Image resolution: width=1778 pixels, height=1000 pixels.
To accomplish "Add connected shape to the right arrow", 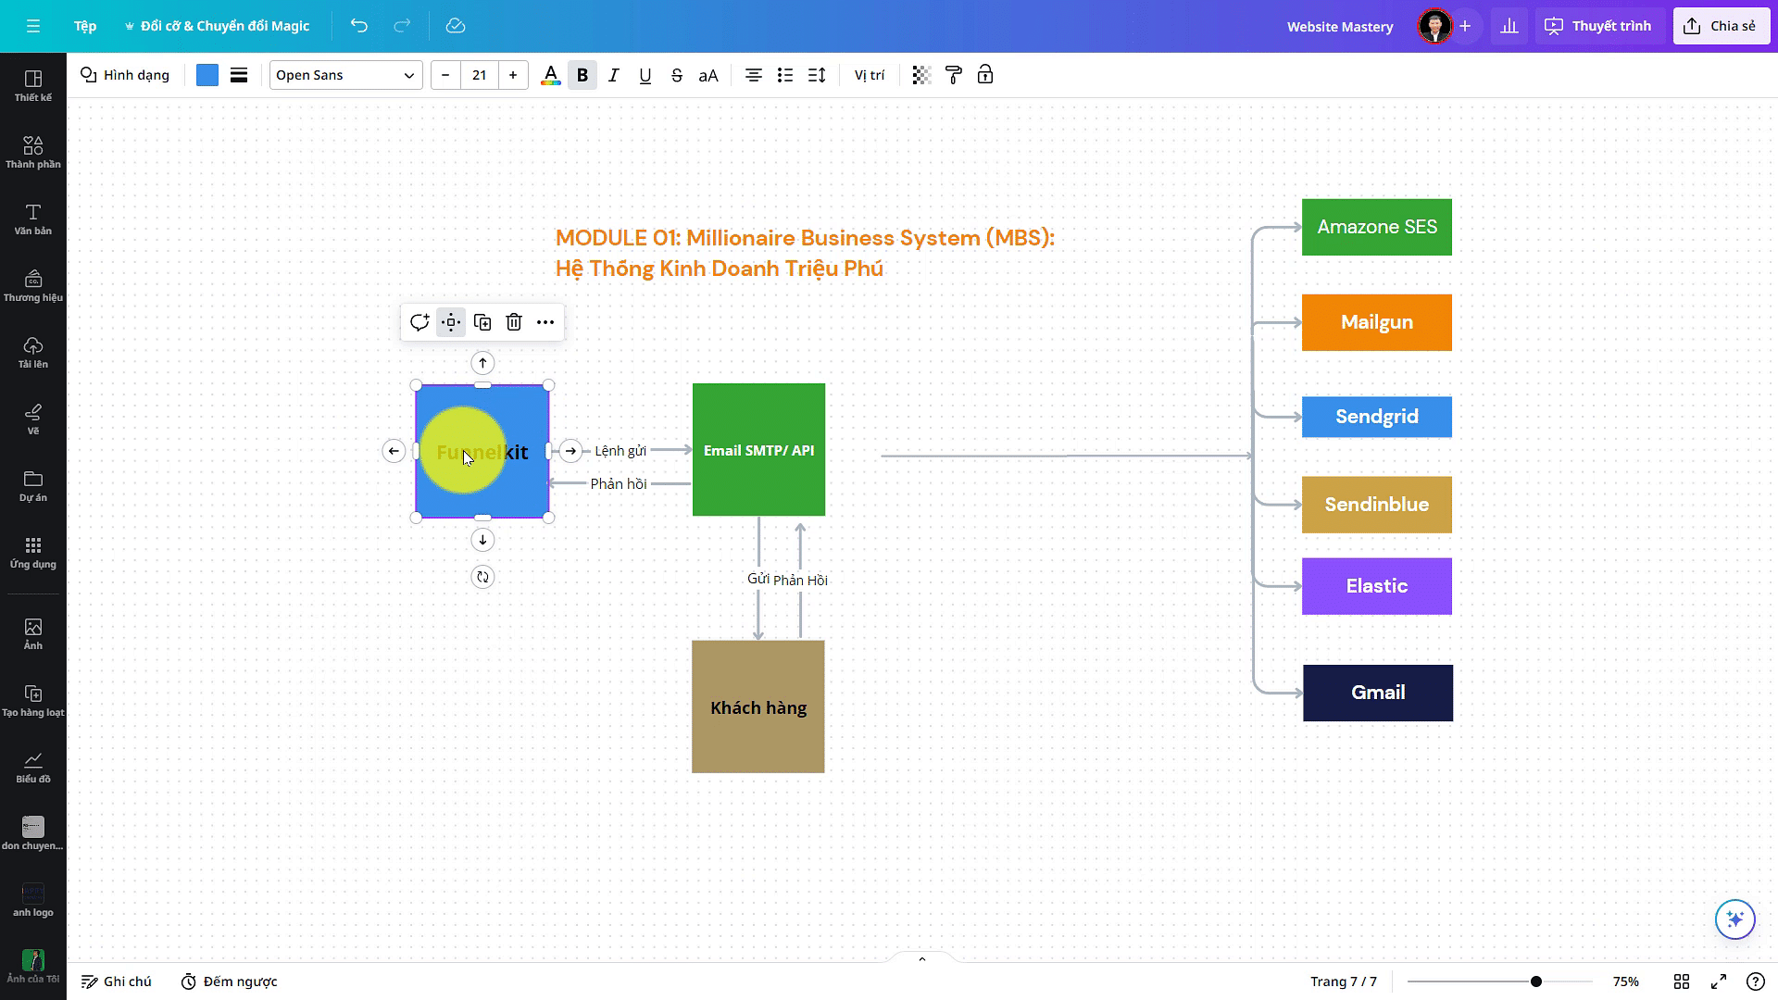I will tap(571, 451).
